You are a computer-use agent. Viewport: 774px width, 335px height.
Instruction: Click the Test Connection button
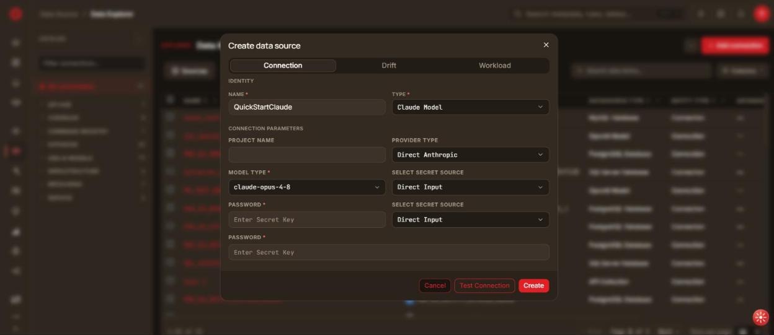coord(484,285)
